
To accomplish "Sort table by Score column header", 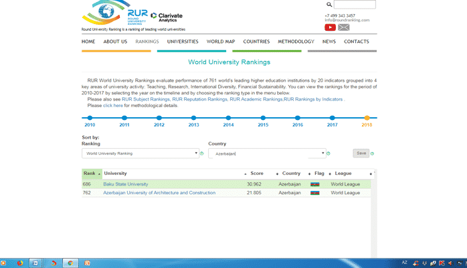I will pyautogui.click(x=257, y=174).
